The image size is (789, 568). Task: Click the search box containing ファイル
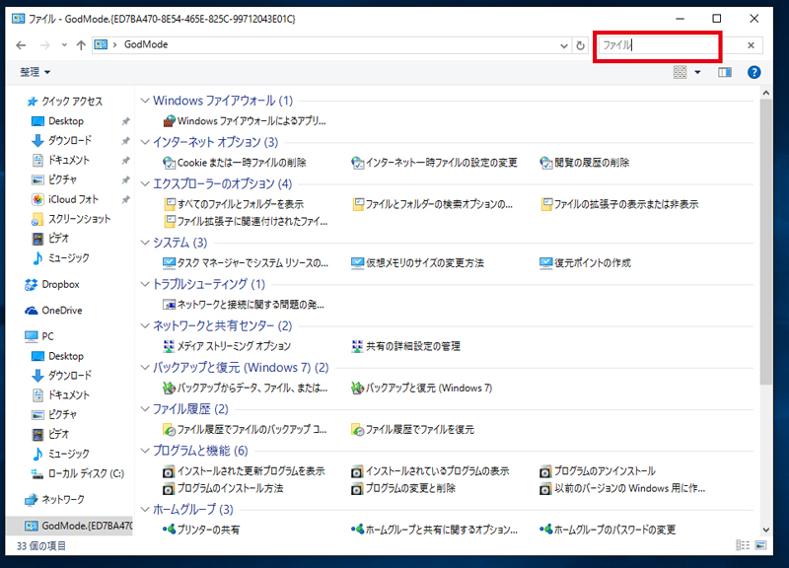(658, 45)
